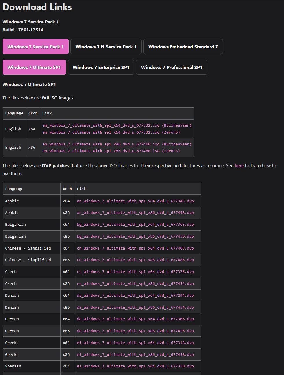Download Greek x86 DVP patch 677458
This screenshot has width=284, height=375.
click(135, 355)
